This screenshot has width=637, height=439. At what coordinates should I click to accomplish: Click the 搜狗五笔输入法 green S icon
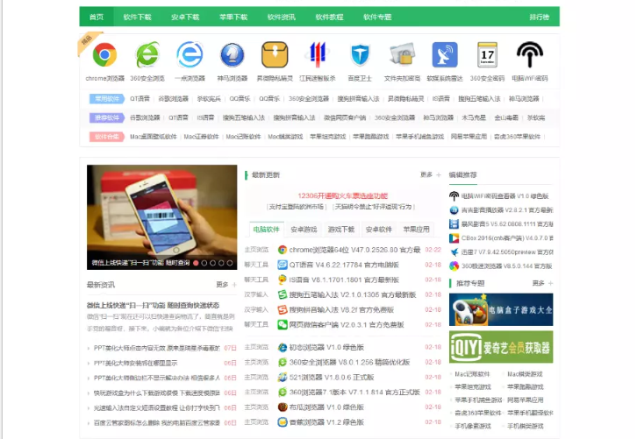point(283,295)
